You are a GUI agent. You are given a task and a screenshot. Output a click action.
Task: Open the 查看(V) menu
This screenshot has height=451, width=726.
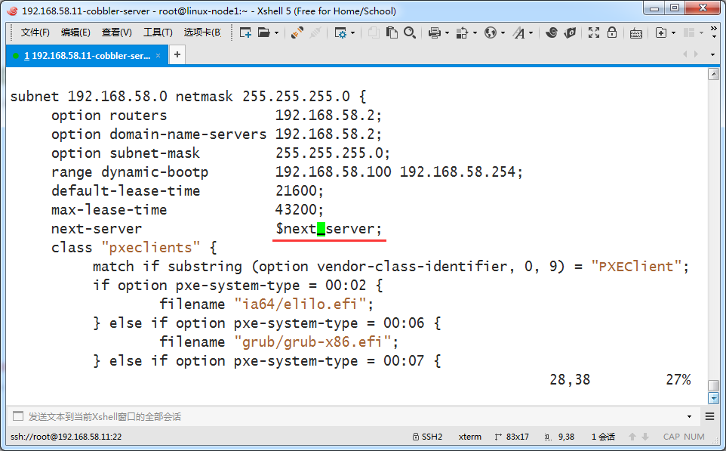click(117, 32)
